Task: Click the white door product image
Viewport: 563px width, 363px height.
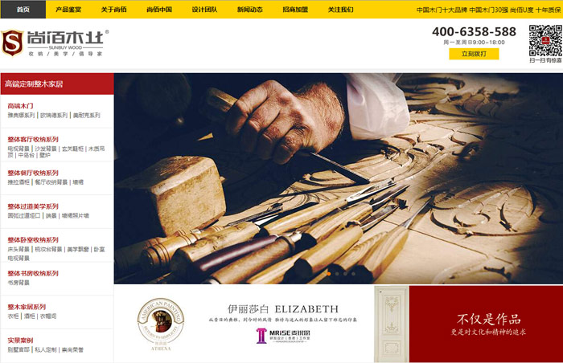Action: pos(392,324)
